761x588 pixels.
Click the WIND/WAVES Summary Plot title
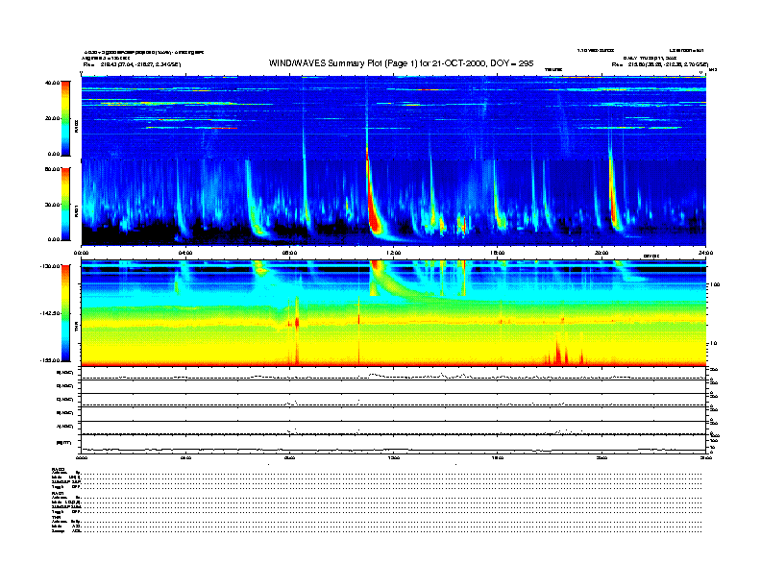click(402, 63)
